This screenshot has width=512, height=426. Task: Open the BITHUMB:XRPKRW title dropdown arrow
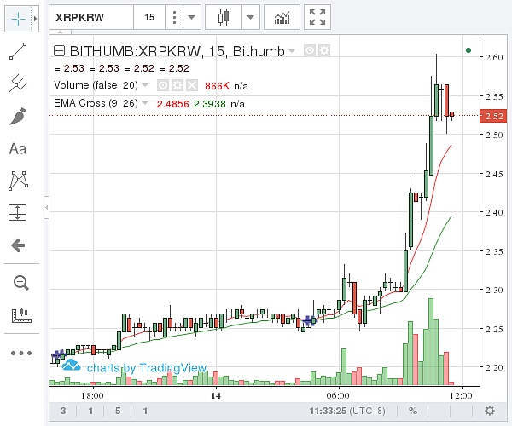coord(292,51)
